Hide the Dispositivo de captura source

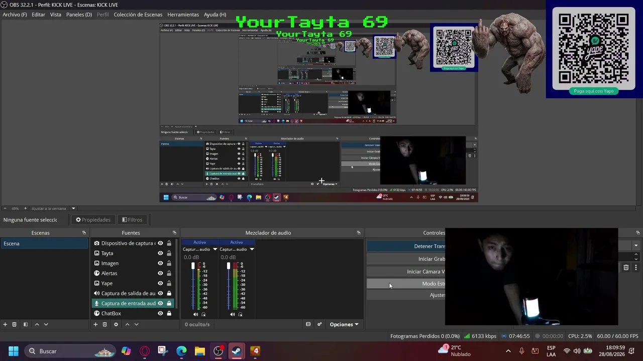[x=160, y=243]
